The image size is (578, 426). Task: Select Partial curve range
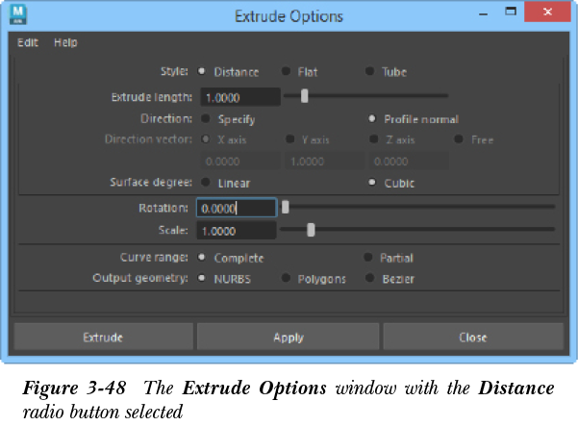368,258
